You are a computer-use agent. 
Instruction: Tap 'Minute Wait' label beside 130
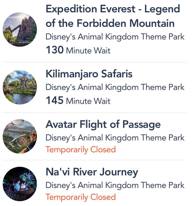tap(88, 50)
